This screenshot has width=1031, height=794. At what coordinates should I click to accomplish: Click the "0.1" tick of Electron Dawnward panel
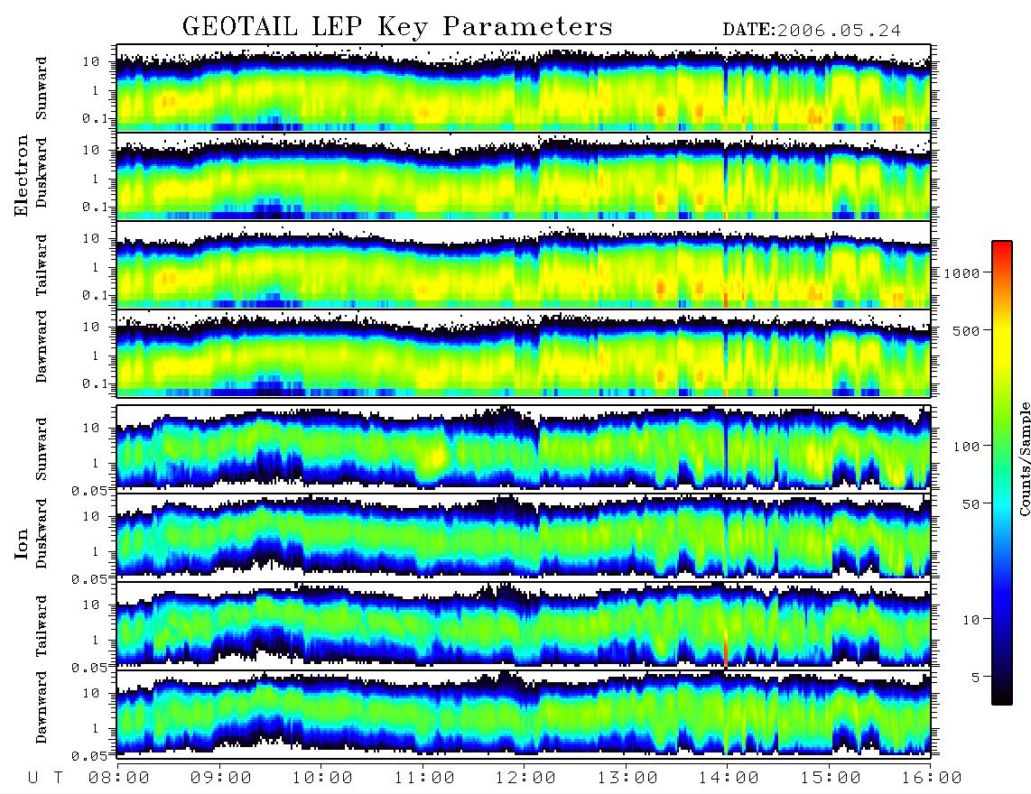[96, 383]
